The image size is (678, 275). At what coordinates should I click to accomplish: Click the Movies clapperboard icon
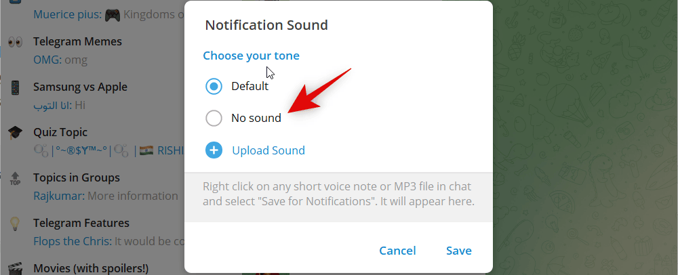[x=15, y=268]
